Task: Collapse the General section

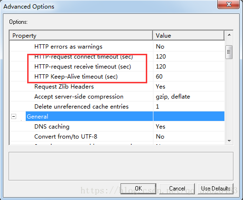Action: click(x=14, y=117)
